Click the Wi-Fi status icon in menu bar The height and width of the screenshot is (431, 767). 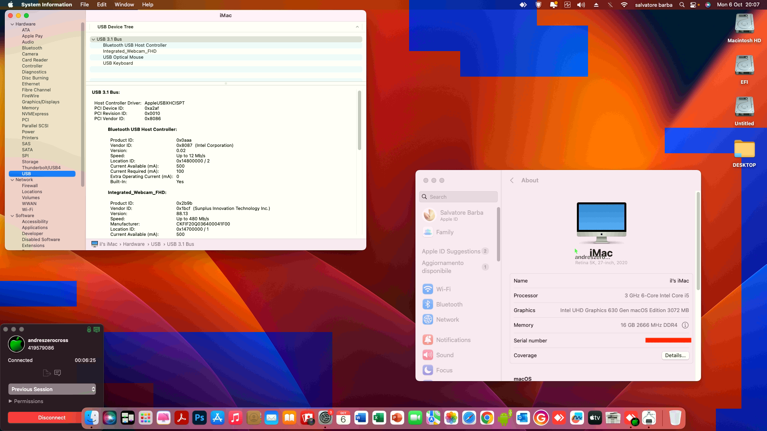(x=624, y=5)
